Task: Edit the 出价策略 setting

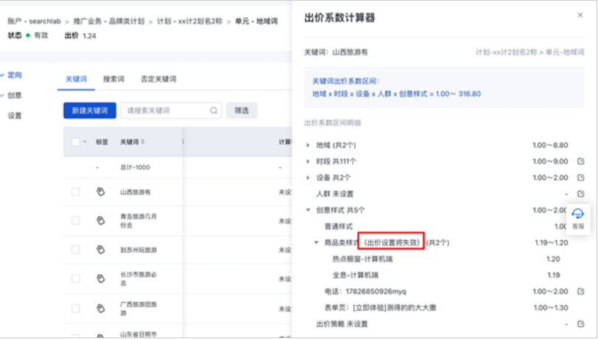Action: point(580,324)
